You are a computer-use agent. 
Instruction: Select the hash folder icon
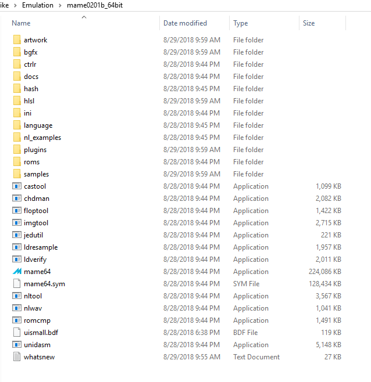click(x=17, y=88)
